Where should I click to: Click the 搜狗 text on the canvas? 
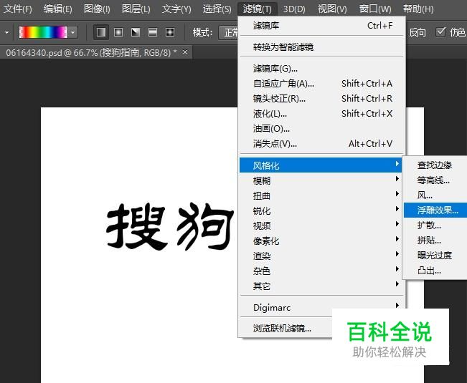click(x=170, y=227)
